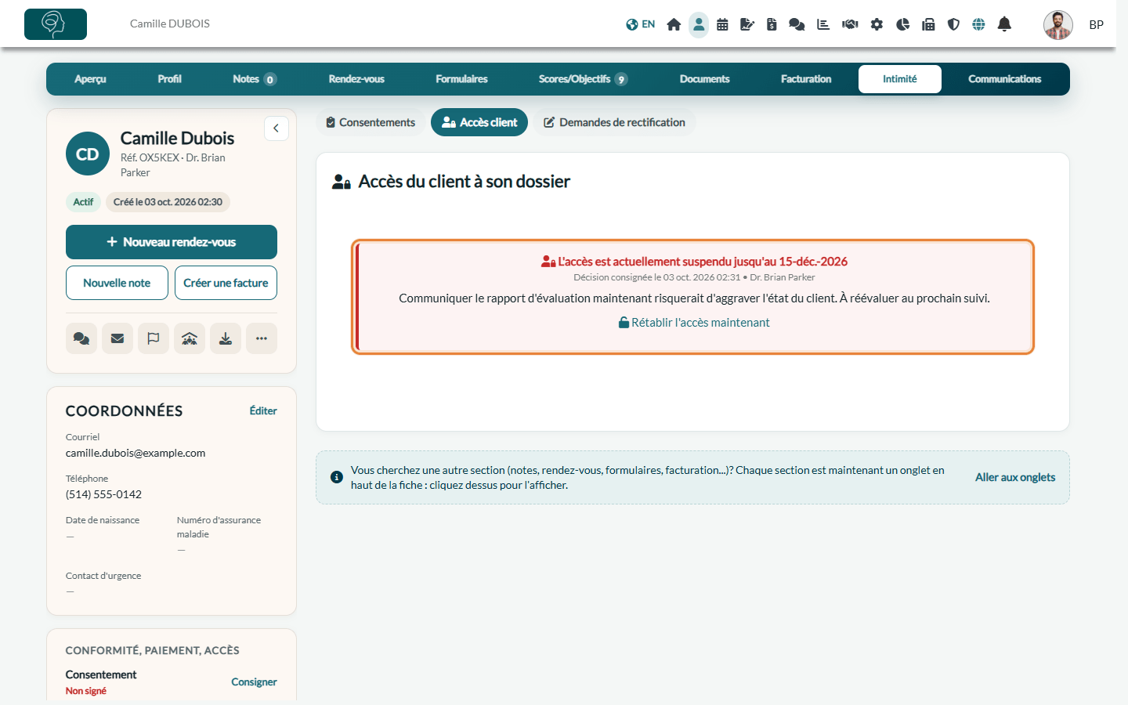Screen dimensions: 1128x705
Task: Open the Scores/Objectifs tab
Action: 583,79
